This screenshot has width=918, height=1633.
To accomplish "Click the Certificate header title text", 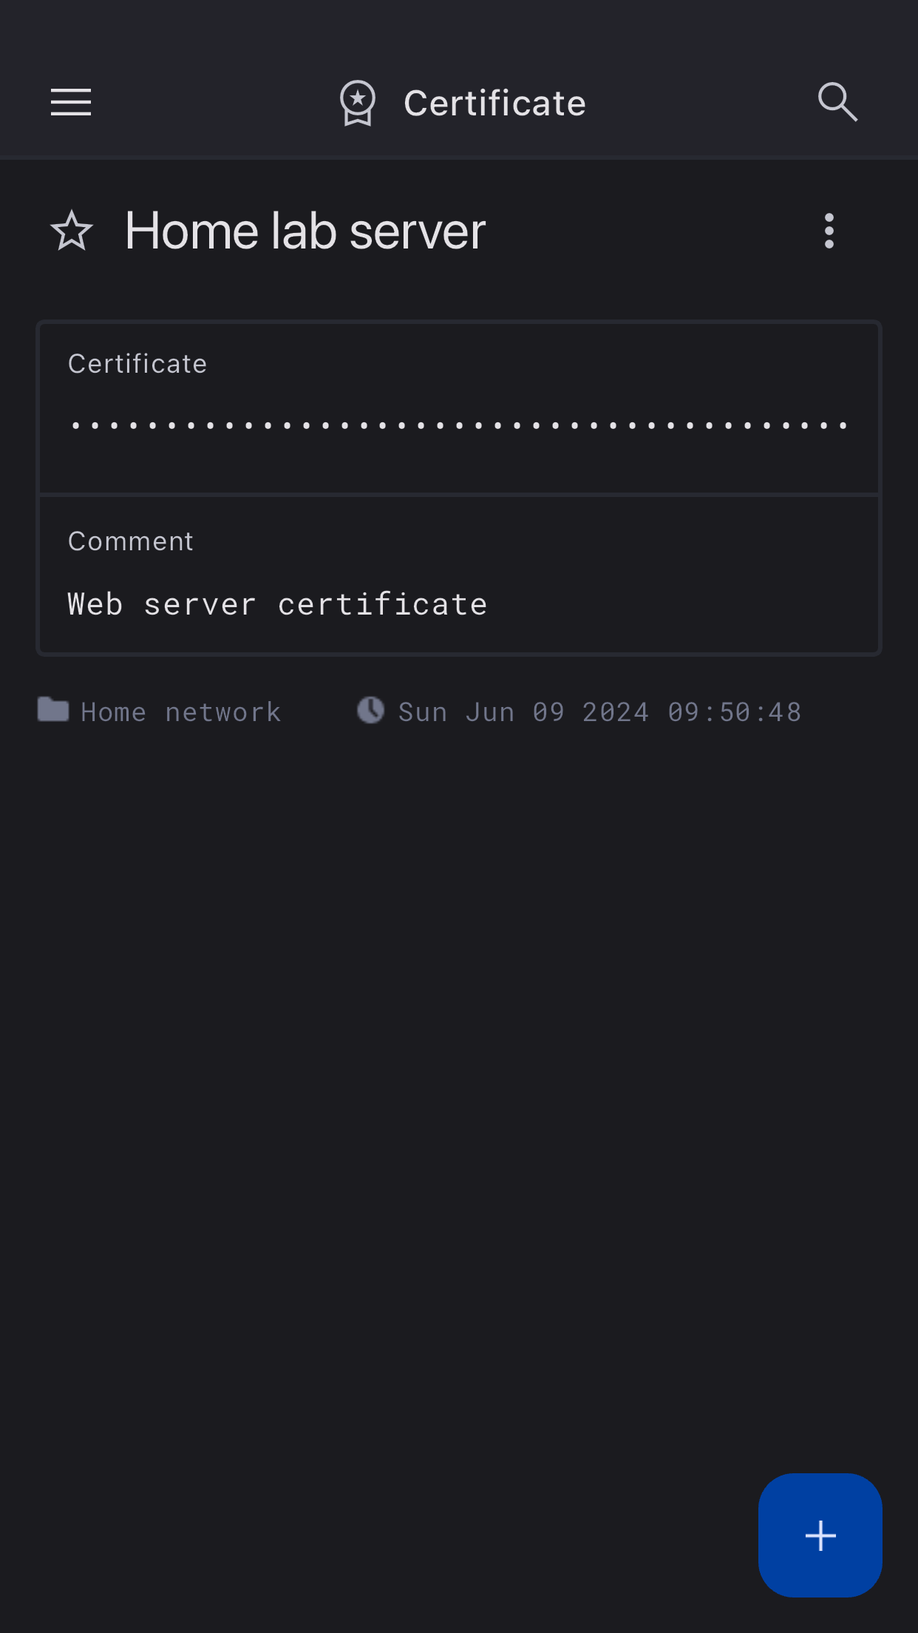I will (494, 103).
